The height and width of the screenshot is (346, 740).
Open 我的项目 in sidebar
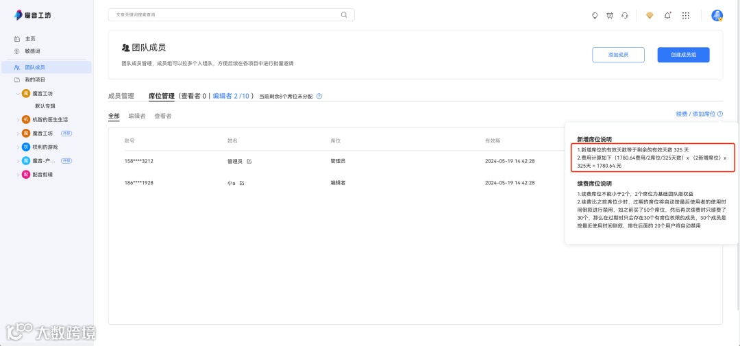35,79
